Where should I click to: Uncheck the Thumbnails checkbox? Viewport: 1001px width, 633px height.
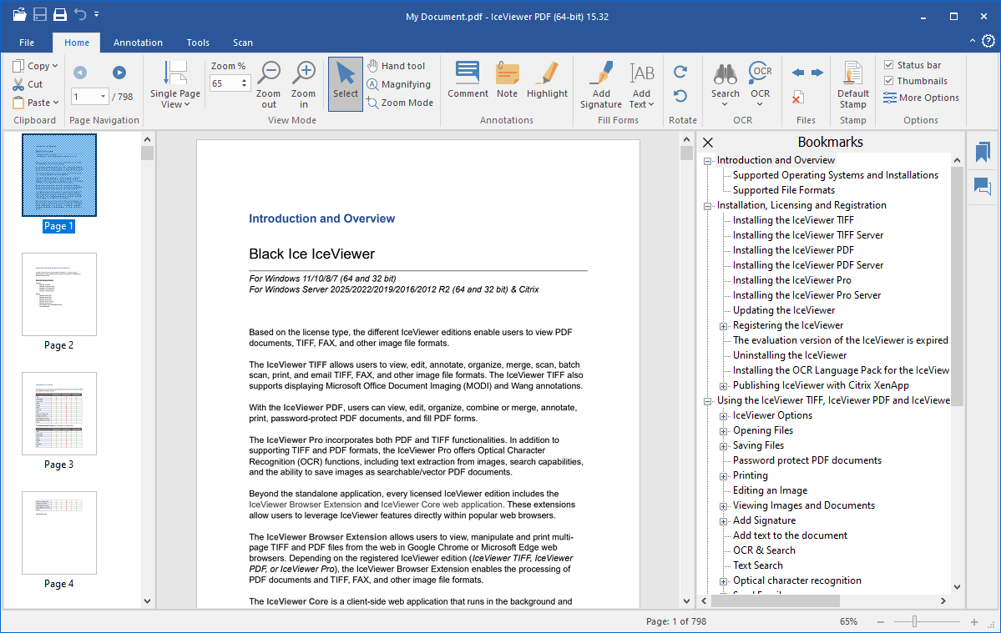tap(888, 81)
